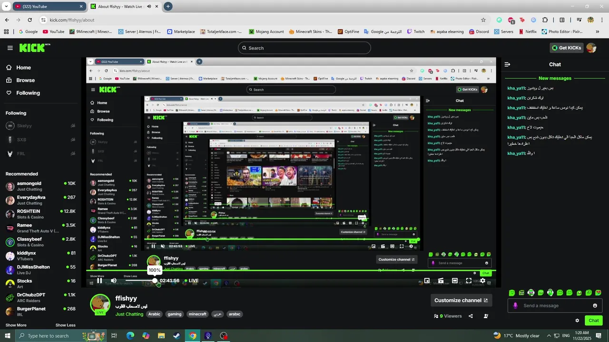
Task: Click the gaming tag
Action: point(175,314)
